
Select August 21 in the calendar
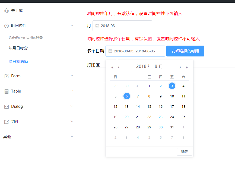click(138, 117)
